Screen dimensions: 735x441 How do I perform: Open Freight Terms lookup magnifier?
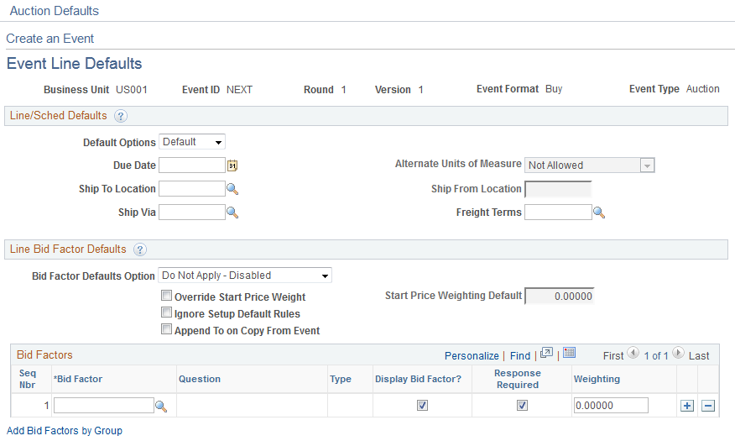pos(599,213)
